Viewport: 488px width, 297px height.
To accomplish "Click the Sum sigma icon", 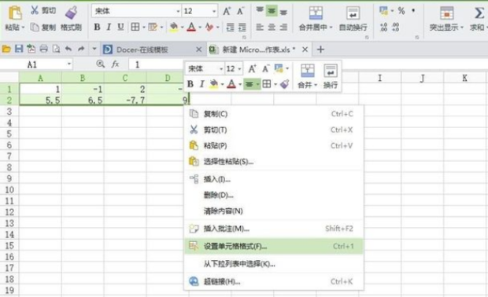I will coord(479,13).
